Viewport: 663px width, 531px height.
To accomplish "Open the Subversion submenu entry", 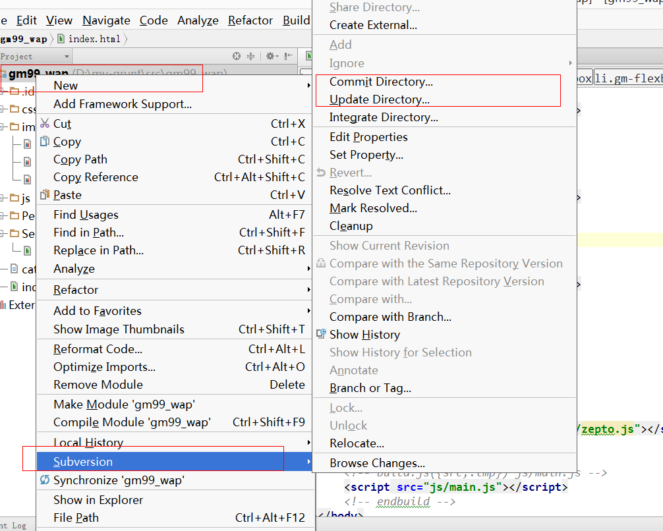I will [x=175, y=461].
